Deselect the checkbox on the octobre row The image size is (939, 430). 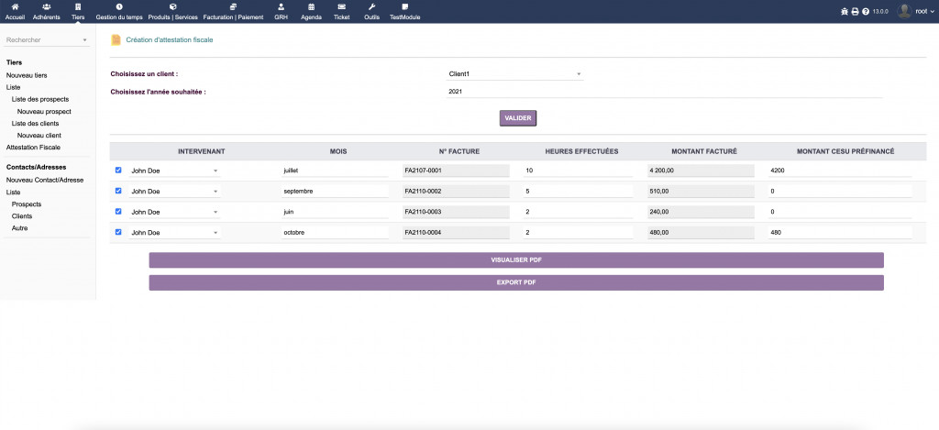point(118,232)
